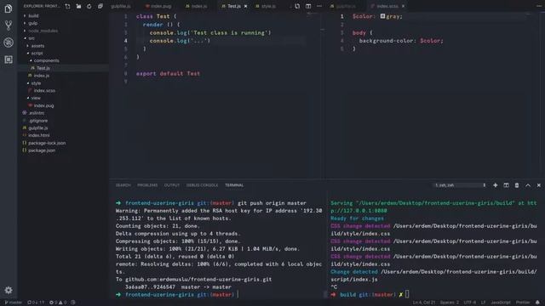Open more actions for the right editor group
545x306 pixels.
click(x=538, y=6)
